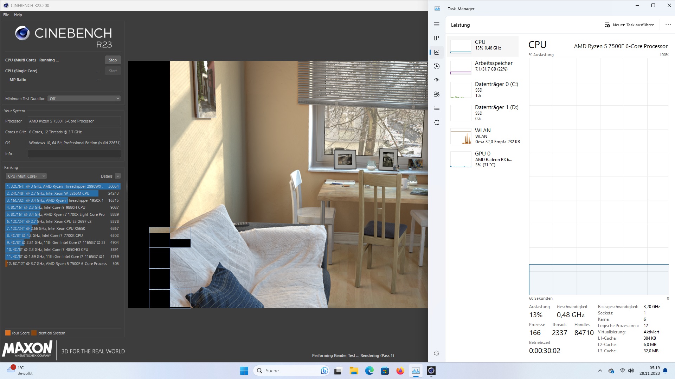Click Neuen Task ausführen button
Viewport: 675px width, 379px height.
(629, 25)
